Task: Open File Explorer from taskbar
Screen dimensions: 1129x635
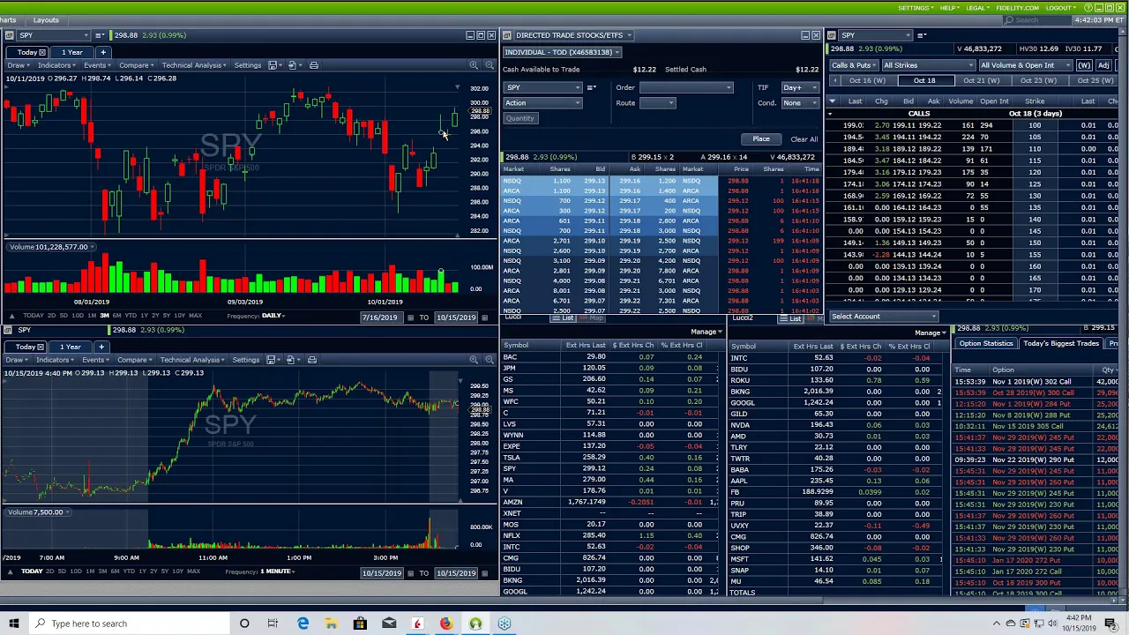Action: tap(331, 624)
